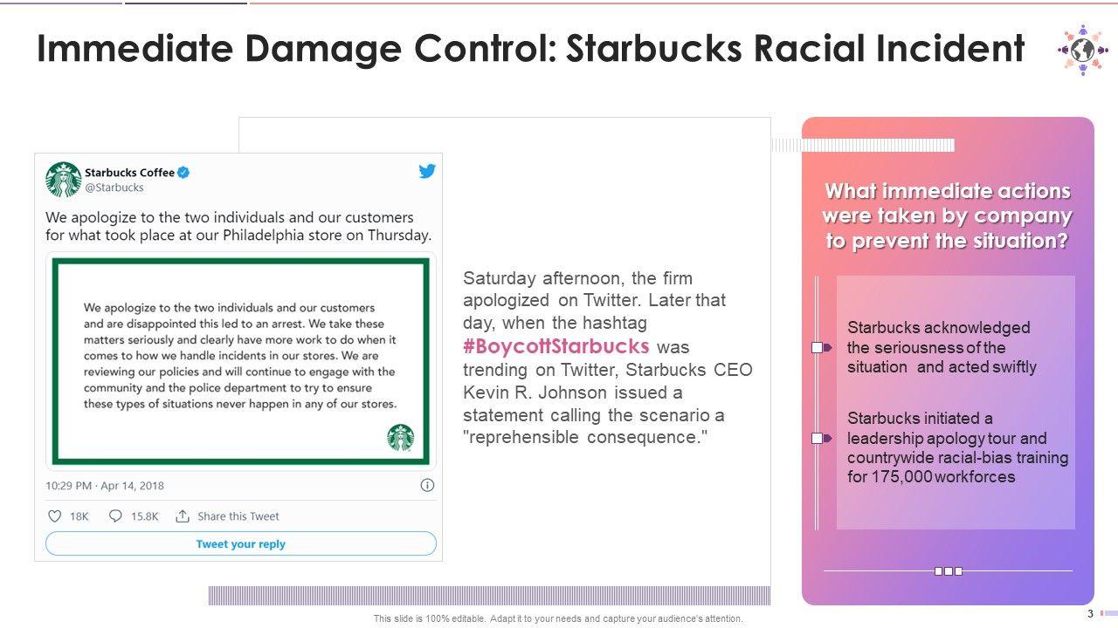Click the Starbucks profile avatar logo
The image size is (1118, 628).
[64, 180]
